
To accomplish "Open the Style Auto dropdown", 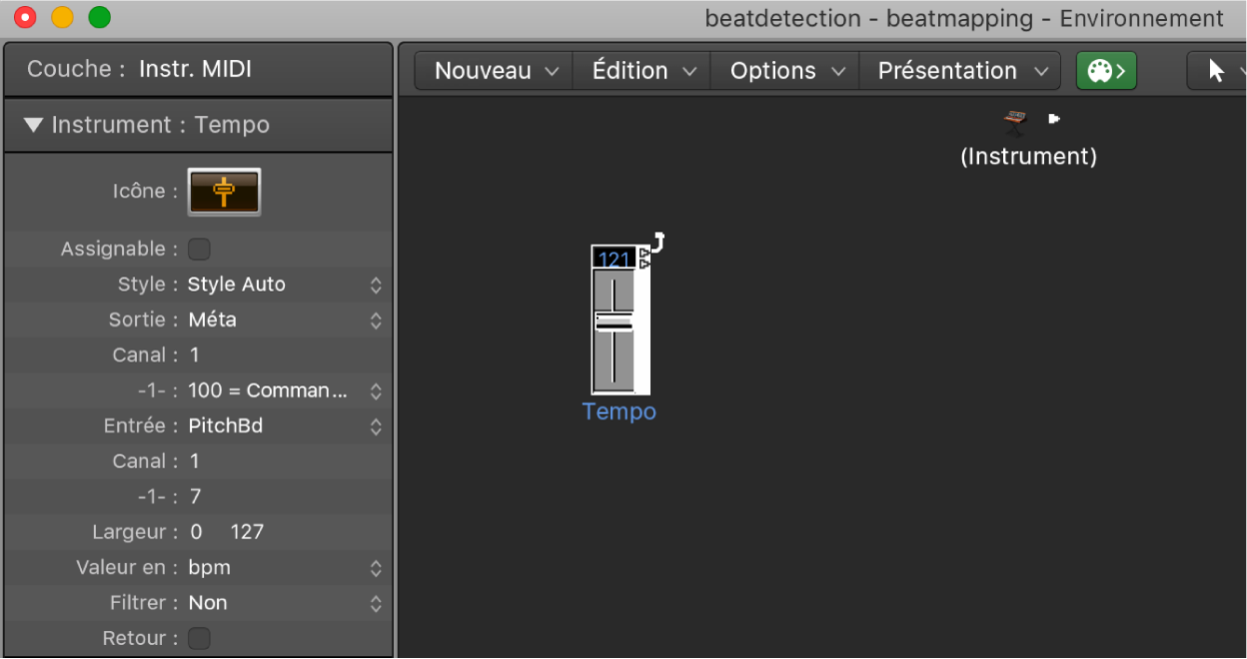I will (x=285, y=285).
